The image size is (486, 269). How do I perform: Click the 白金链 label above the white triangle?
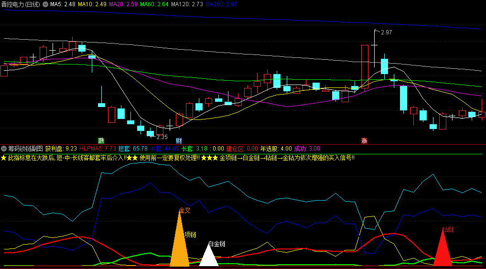point(217,244)
